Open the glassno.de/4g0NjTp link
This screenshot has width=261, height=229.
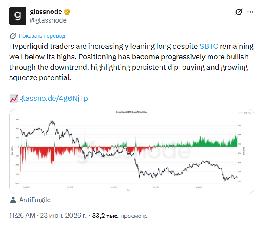53,98
